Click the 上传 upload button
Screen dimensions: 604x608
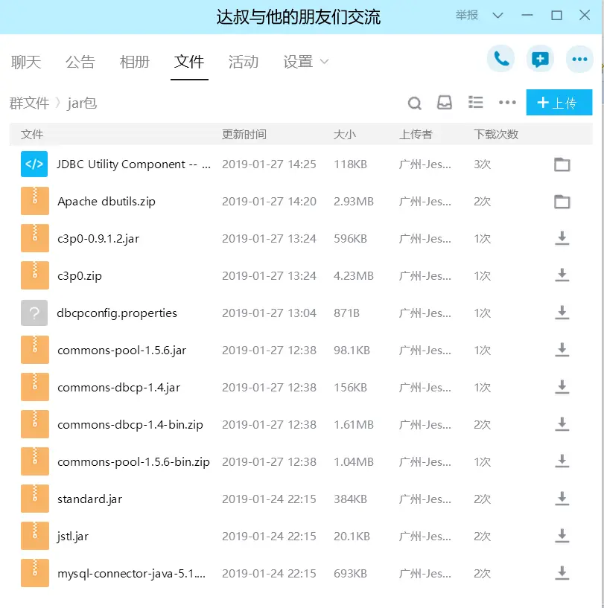coord(559,103)
